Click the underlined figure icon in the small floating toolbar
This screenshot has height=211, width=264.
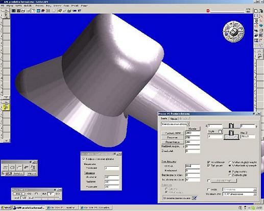click(34, 168)
